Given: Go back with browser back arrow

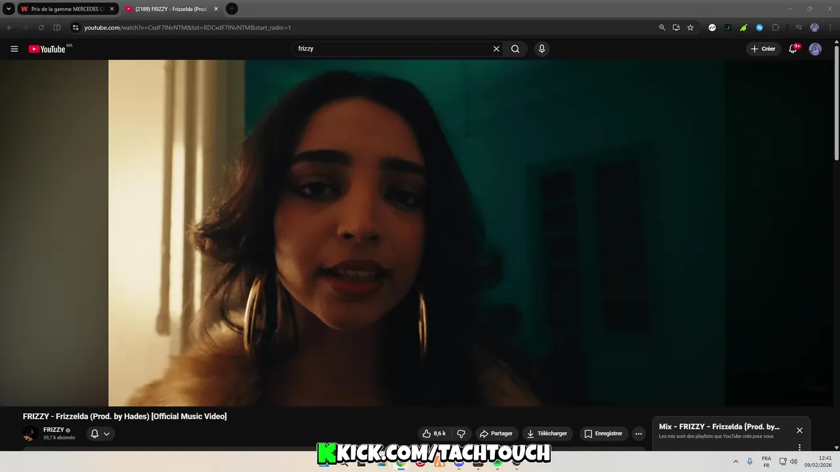Looking at the screenshot, I should coord(9,28).
